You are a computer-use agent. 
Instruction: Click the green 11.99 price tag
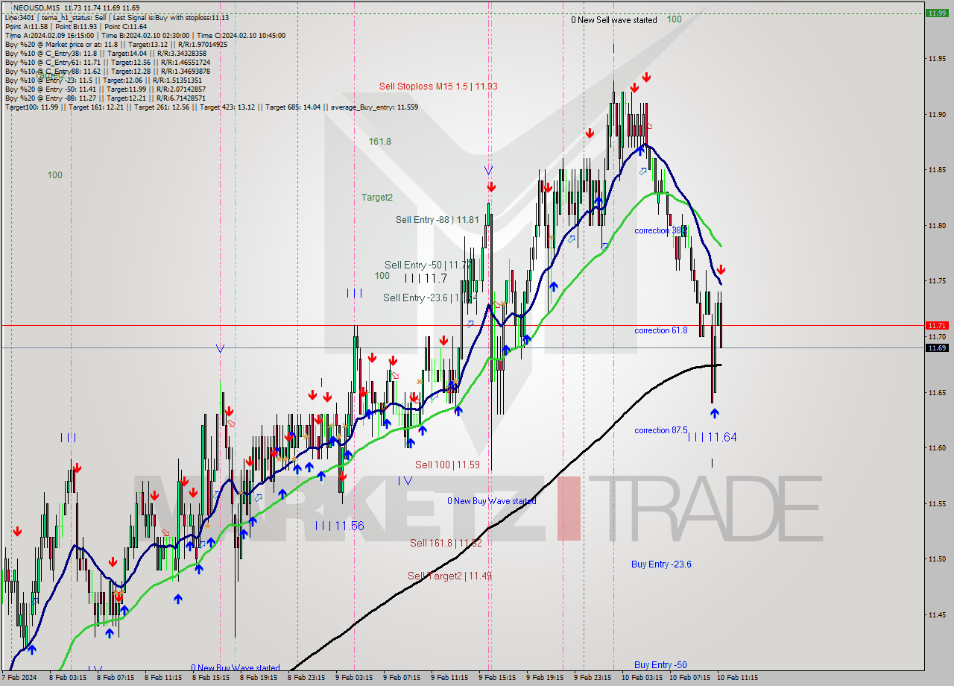[936, 13]
